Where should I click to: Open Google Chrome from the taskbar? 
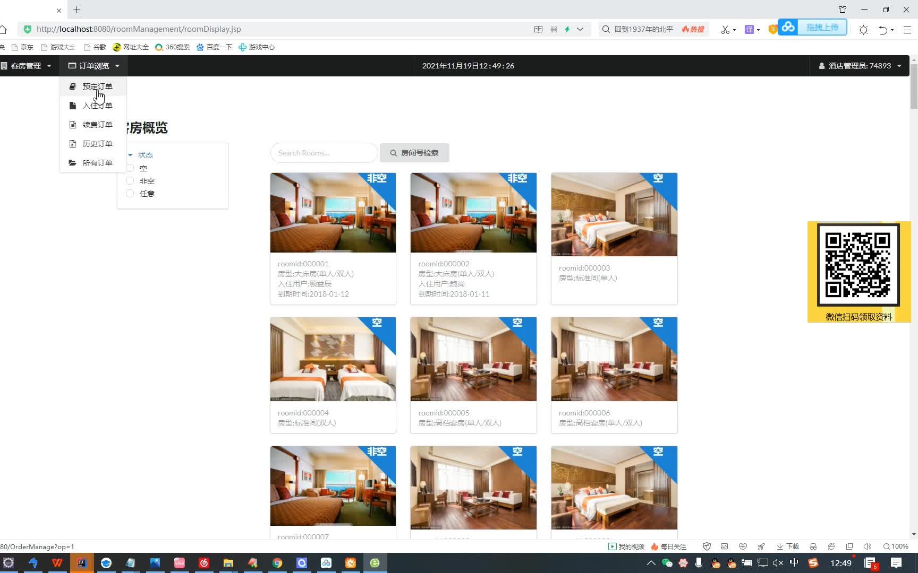click(x=277, y=563)
